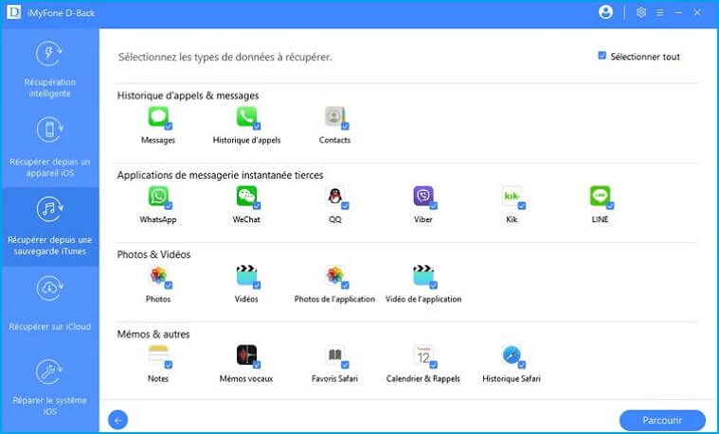Uncheck the Contacts checkbox
Image resolution: width=719 pixels, height=434 pixels.
click(345, 126)
